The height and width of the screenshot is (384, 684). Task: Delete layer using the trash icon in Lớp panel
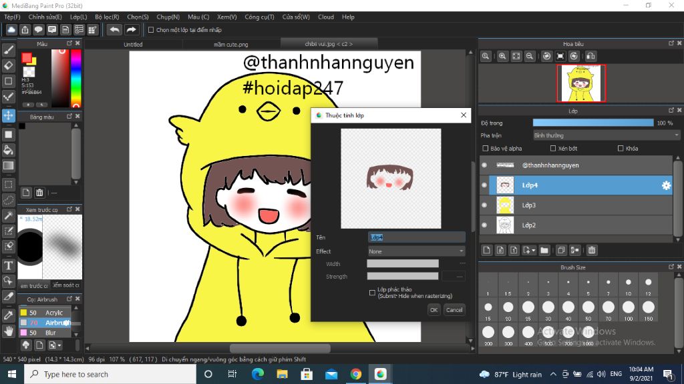pos(592,251)
